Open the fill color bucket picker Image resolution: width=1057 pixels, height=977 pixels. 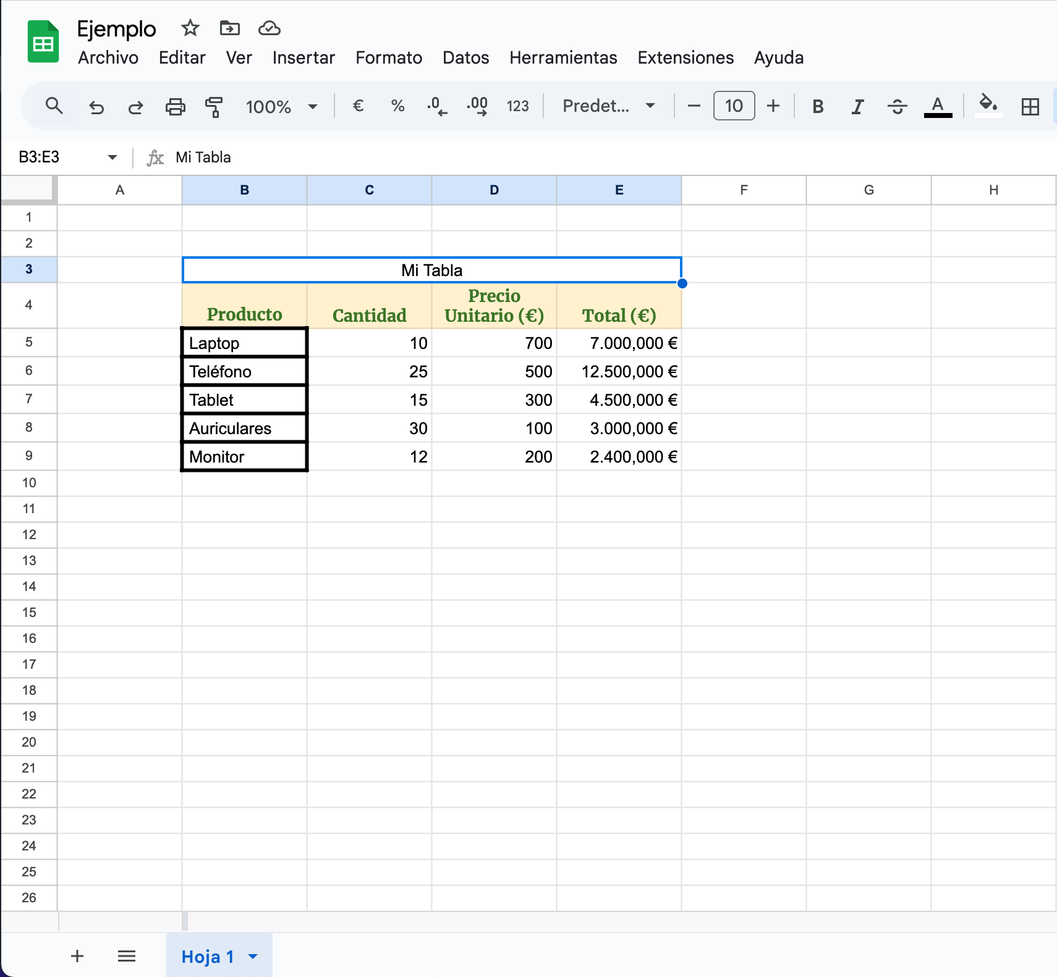988,105
